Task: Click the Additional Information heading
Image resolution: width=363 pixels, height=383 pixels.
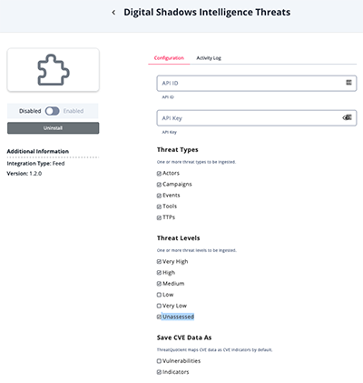Action: [38, 151]
